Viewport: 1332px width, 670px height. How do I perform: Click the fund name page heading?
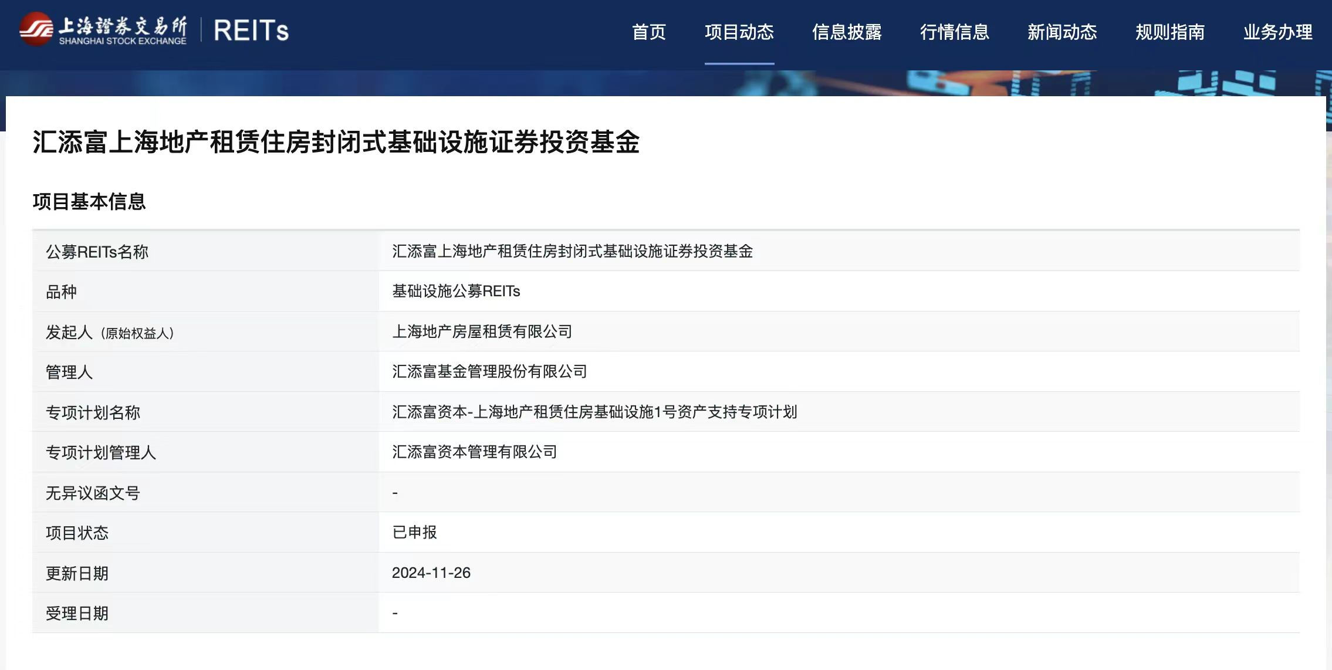336,142
